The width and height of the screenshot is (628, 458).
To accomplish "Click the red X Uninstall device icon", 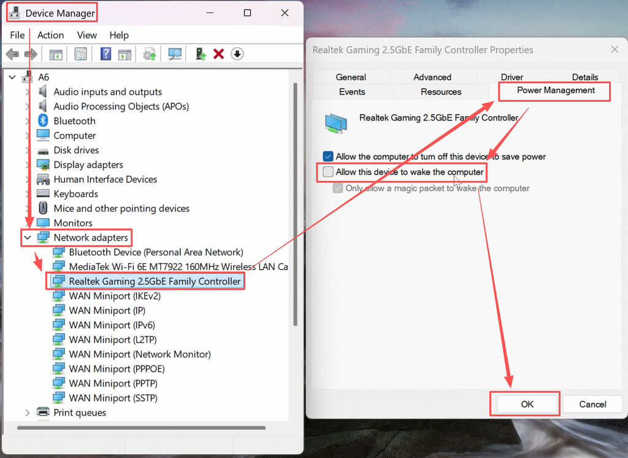I will point(219,54).
